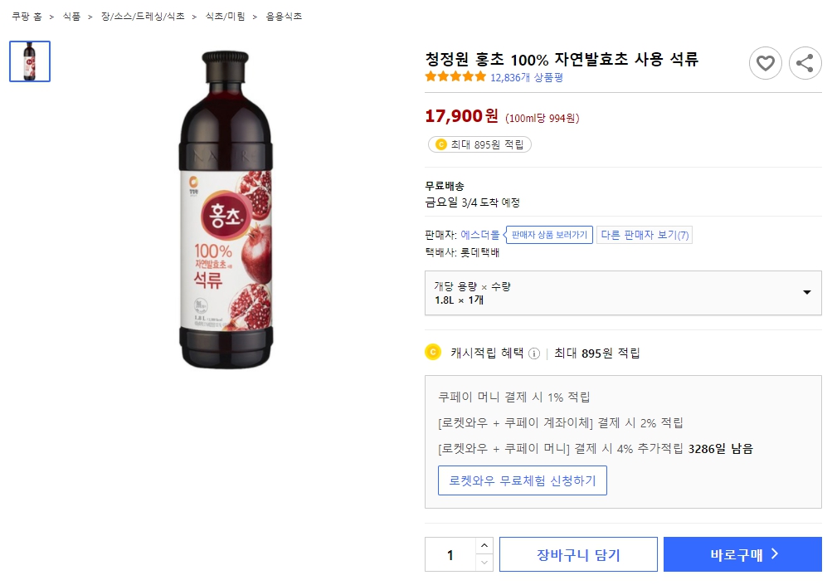
Task: Add product to wishlist with the heart icon
Action: click(765, 63)
